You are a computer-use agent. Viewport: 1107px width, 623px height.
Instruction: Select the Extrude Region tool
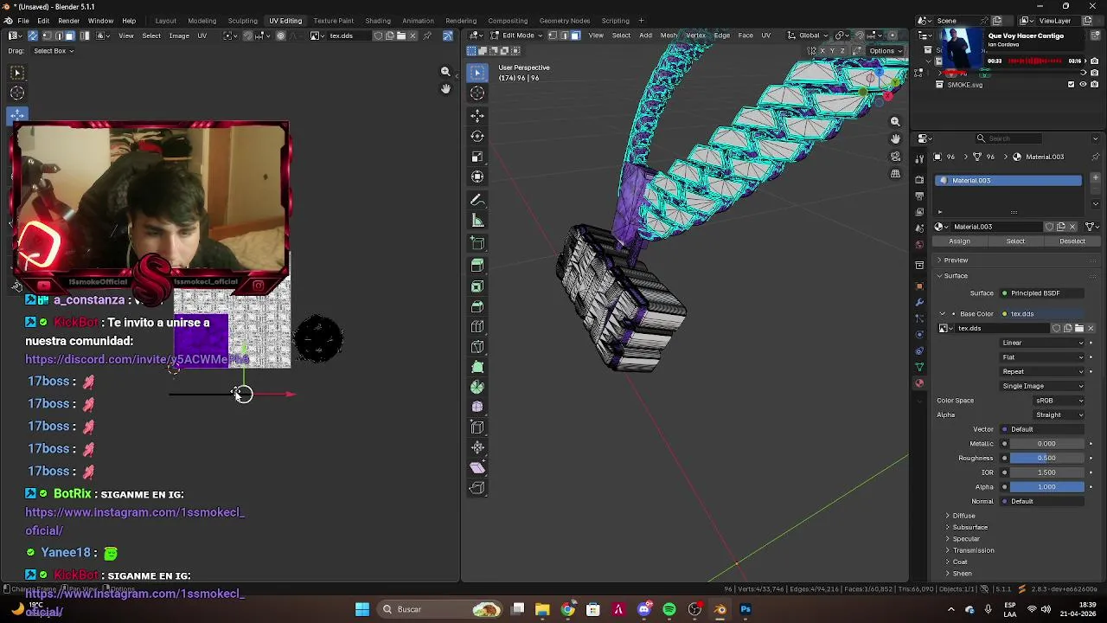(477, 266)
